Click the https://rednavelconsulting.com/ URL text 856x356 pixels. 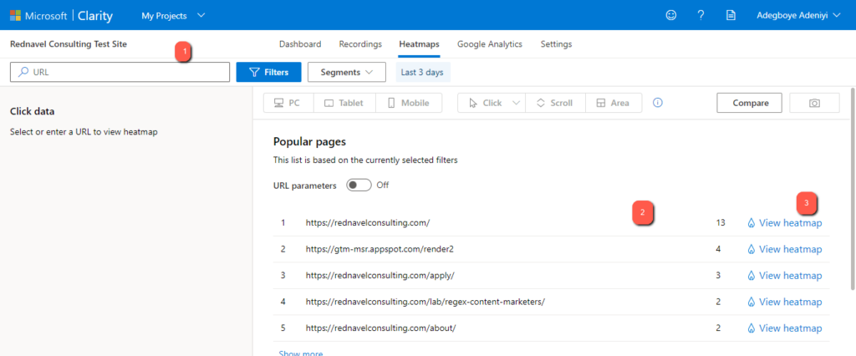click(368, 223)
